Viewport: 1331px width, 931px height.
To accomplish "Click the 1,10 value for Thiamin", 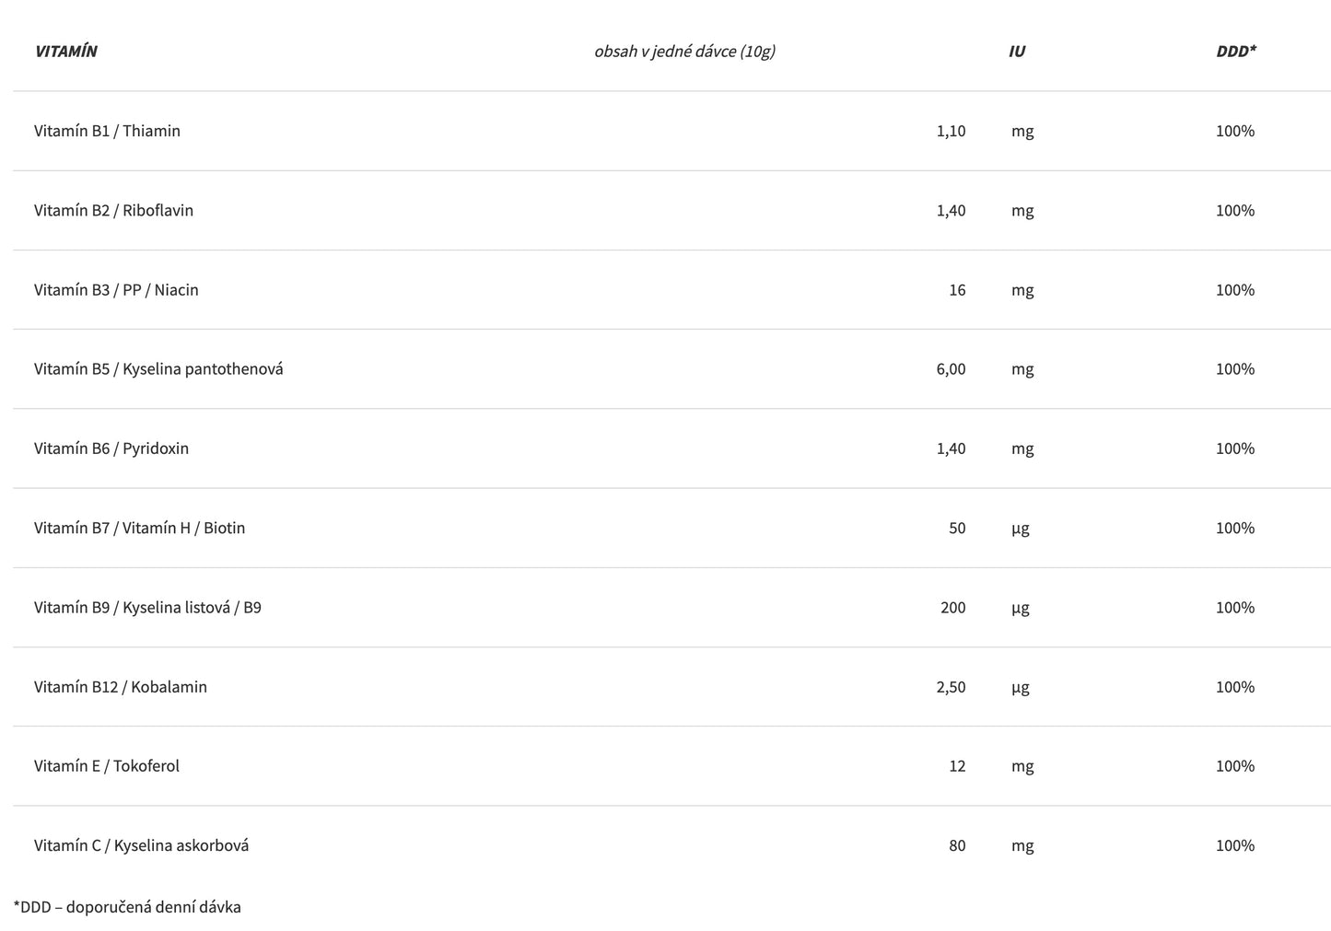I will click(951, 131).
